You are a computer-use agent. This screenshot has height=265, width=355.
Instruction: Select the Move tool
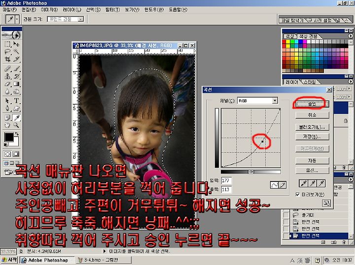click(16, 44)
